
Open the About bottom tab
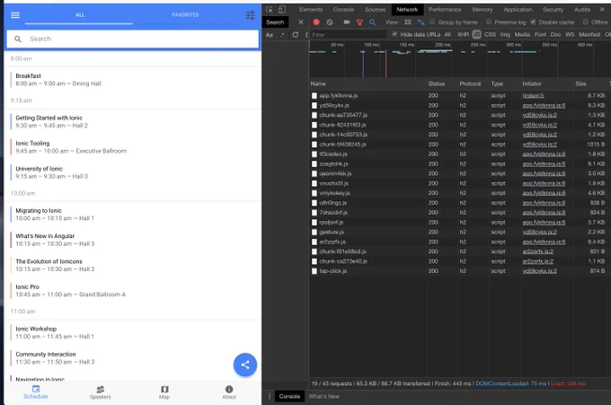click(229, 392)
